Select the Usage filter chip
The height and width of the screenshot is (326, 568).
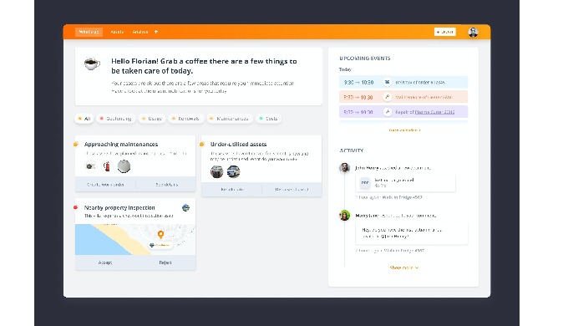coord(152,119)
